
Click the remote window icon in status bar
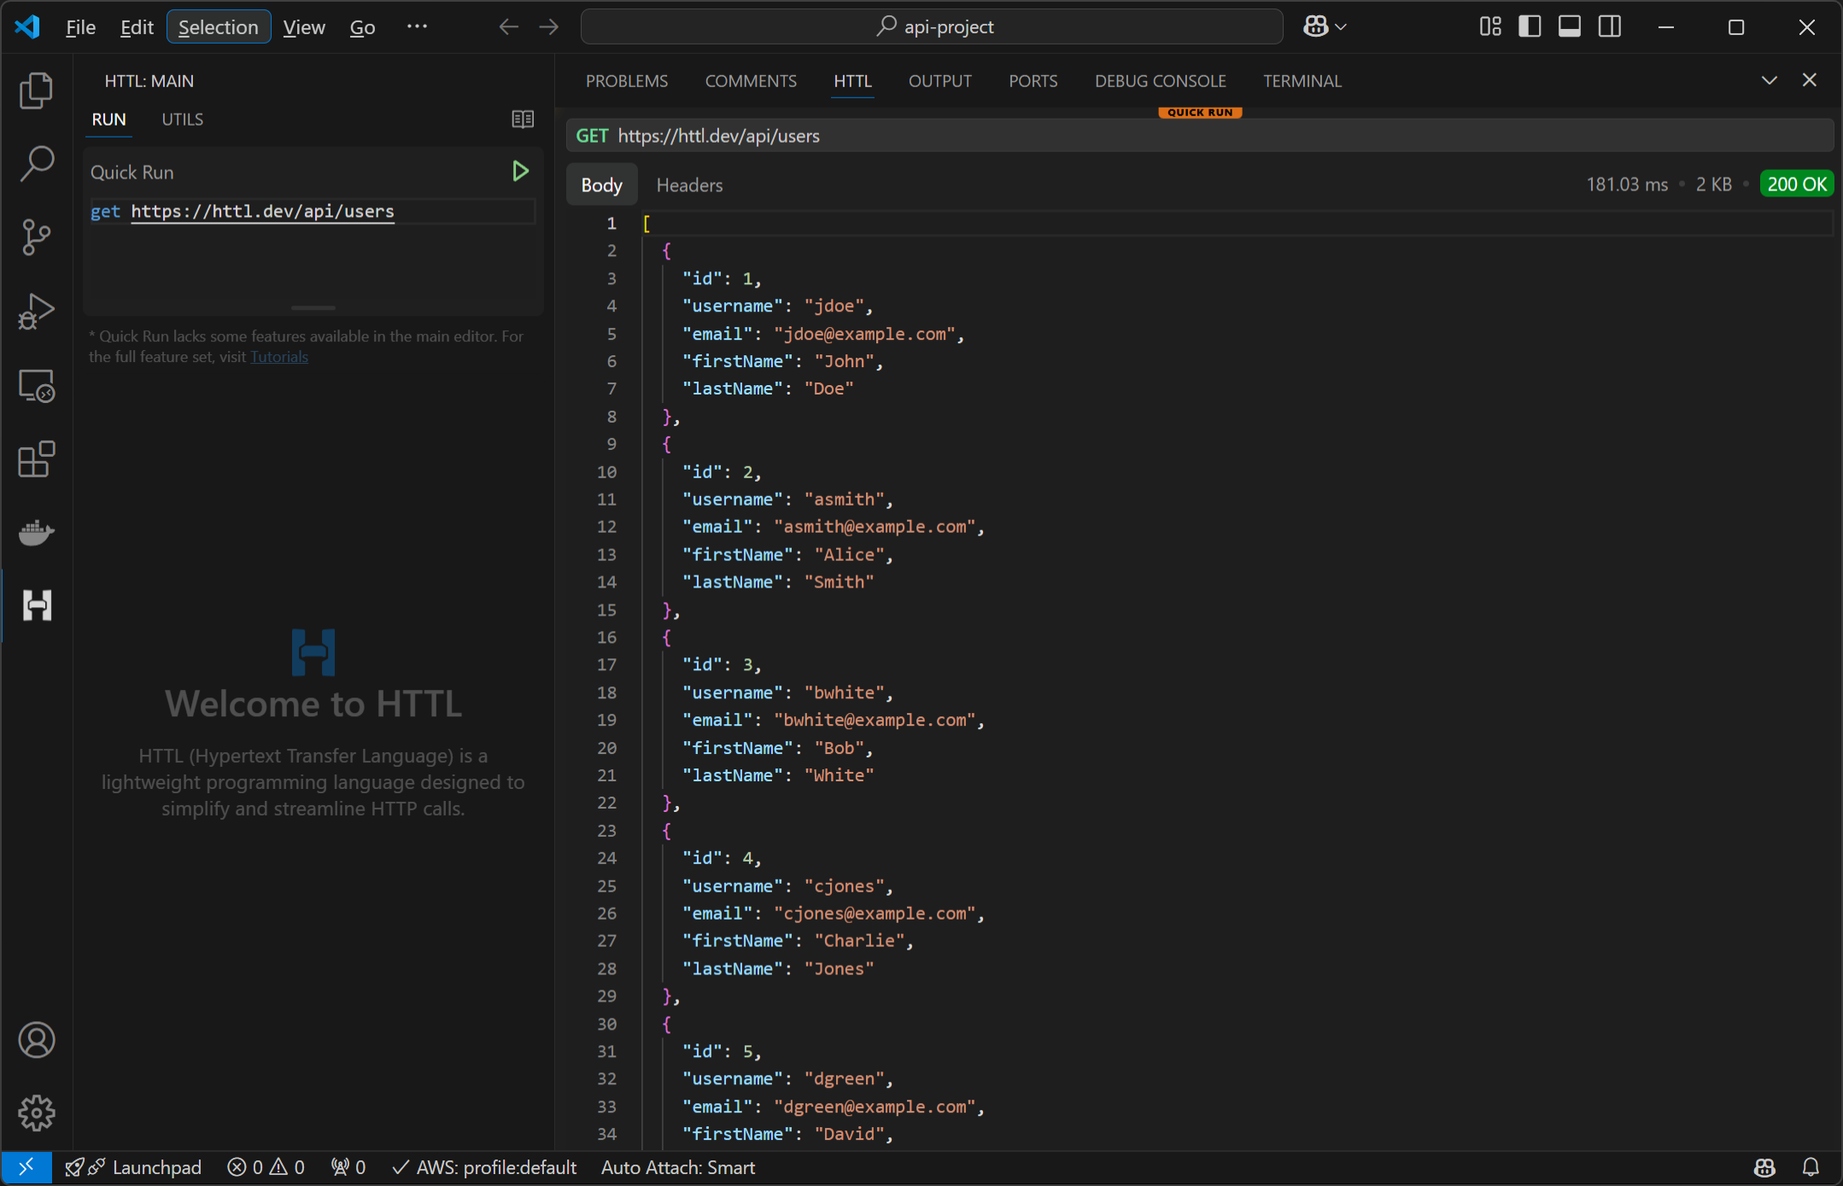point(26,1167)
